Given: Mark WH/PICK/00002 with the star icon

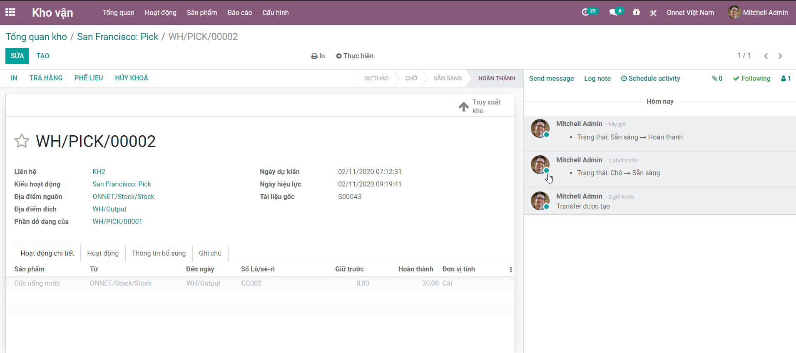Looking at the screenshot, I should pos(22,141).
